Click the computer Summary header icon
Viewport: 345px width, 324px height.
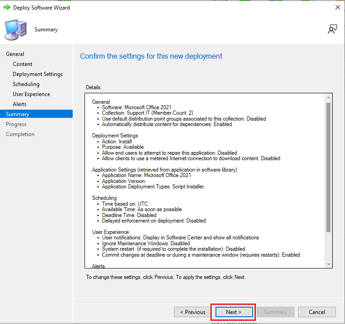[x=15, y=30]
